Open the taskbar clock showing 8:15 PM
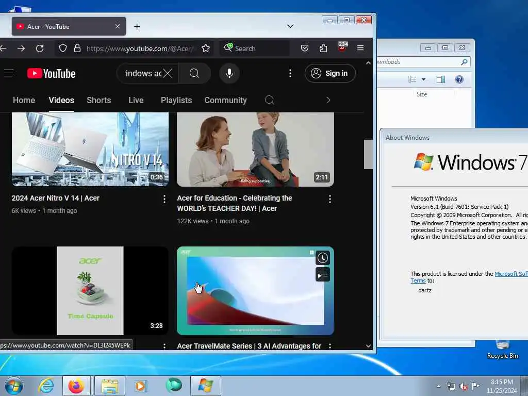Screen dimensions: 528x396 click(x=502, y=386)
